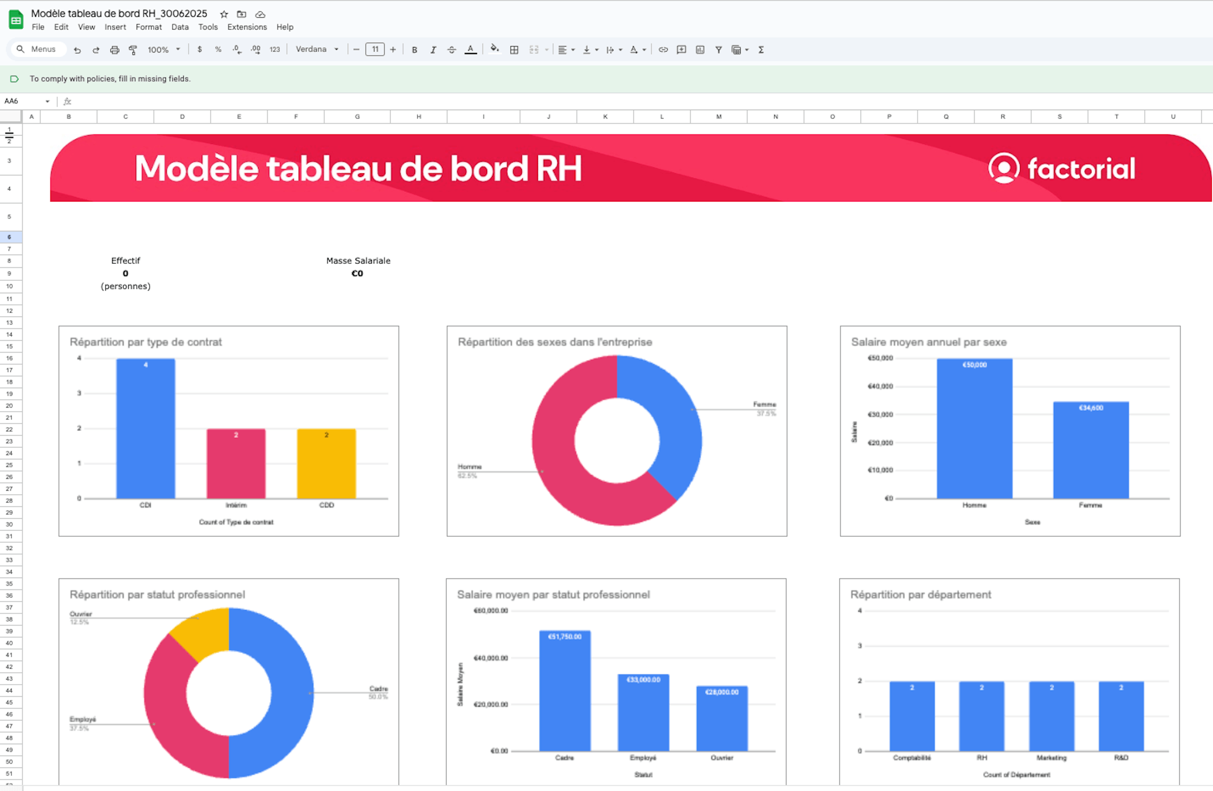The height and width of the screenshot is (791, 1213).
Task: Open the Verdana font dropdown
Action: (x=317, y=49)
